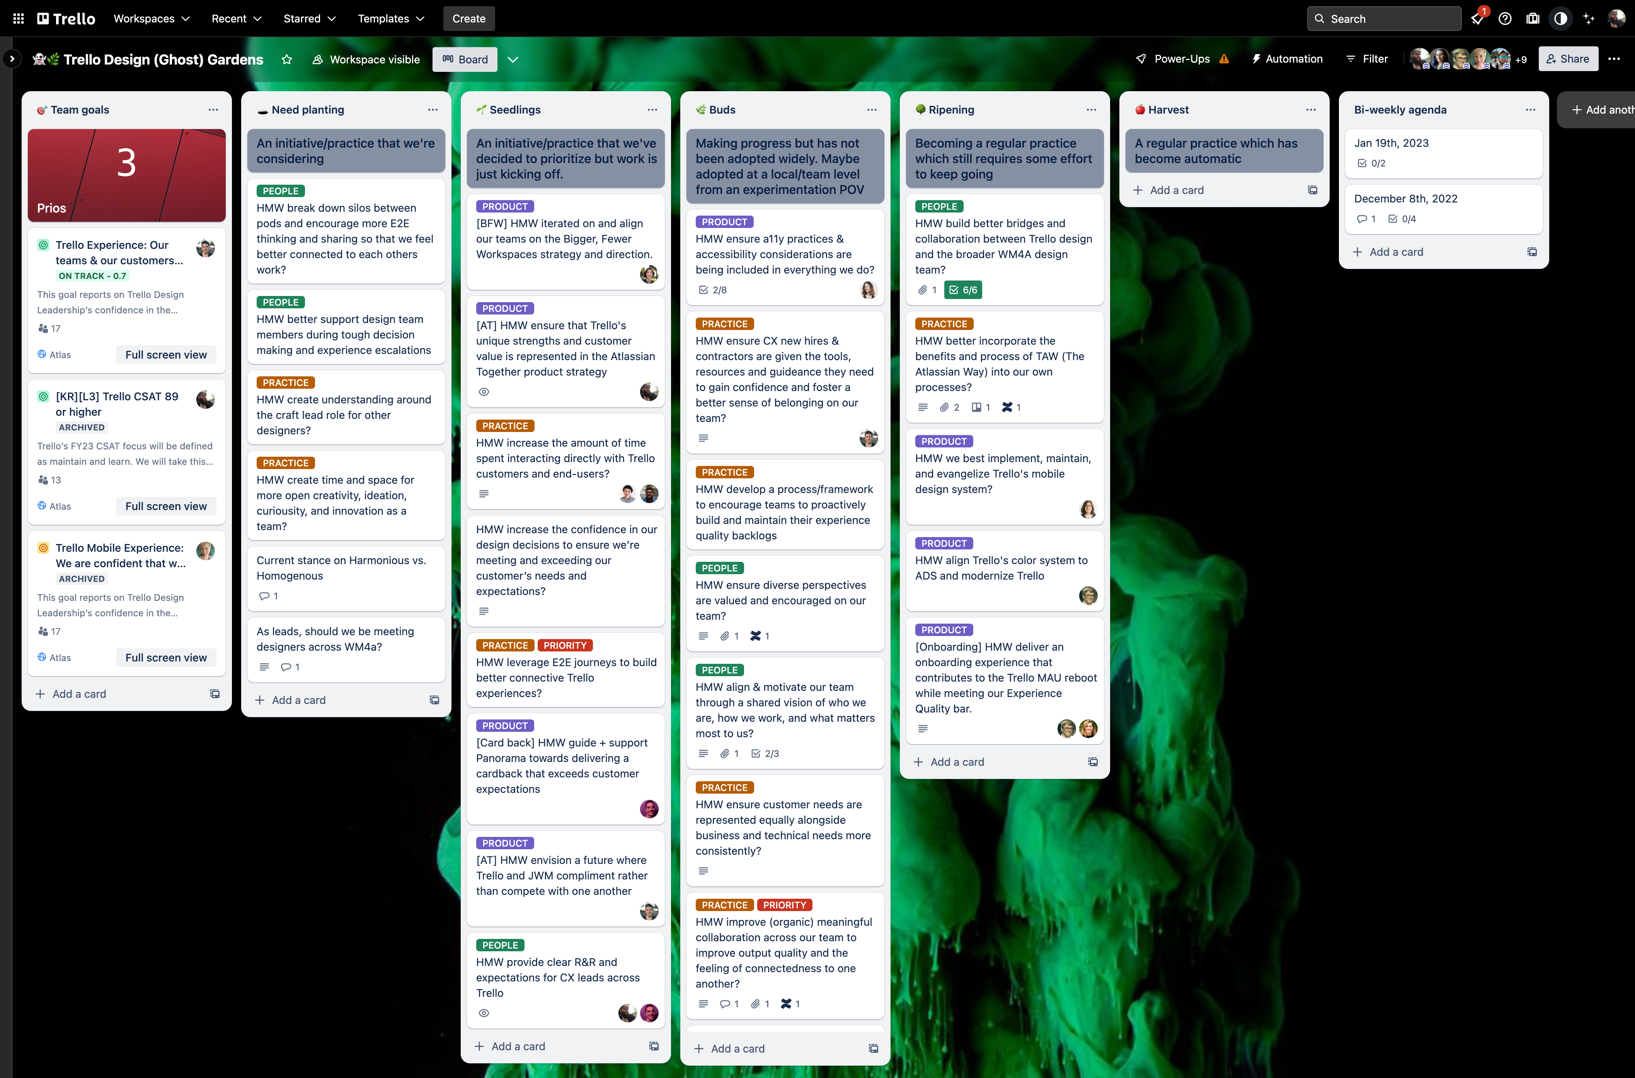Open Bi-weekly agenda list actions menu
The width and height of the screenshot is (1635, 1078).
(1531, 109)
